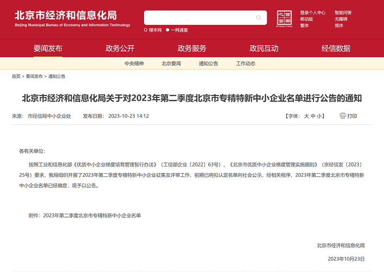Open attachment 2023年第二季度北京市专精特新中小企业名单
The width and height of the screenshot is (384, 272).
[x=92, y=216]
